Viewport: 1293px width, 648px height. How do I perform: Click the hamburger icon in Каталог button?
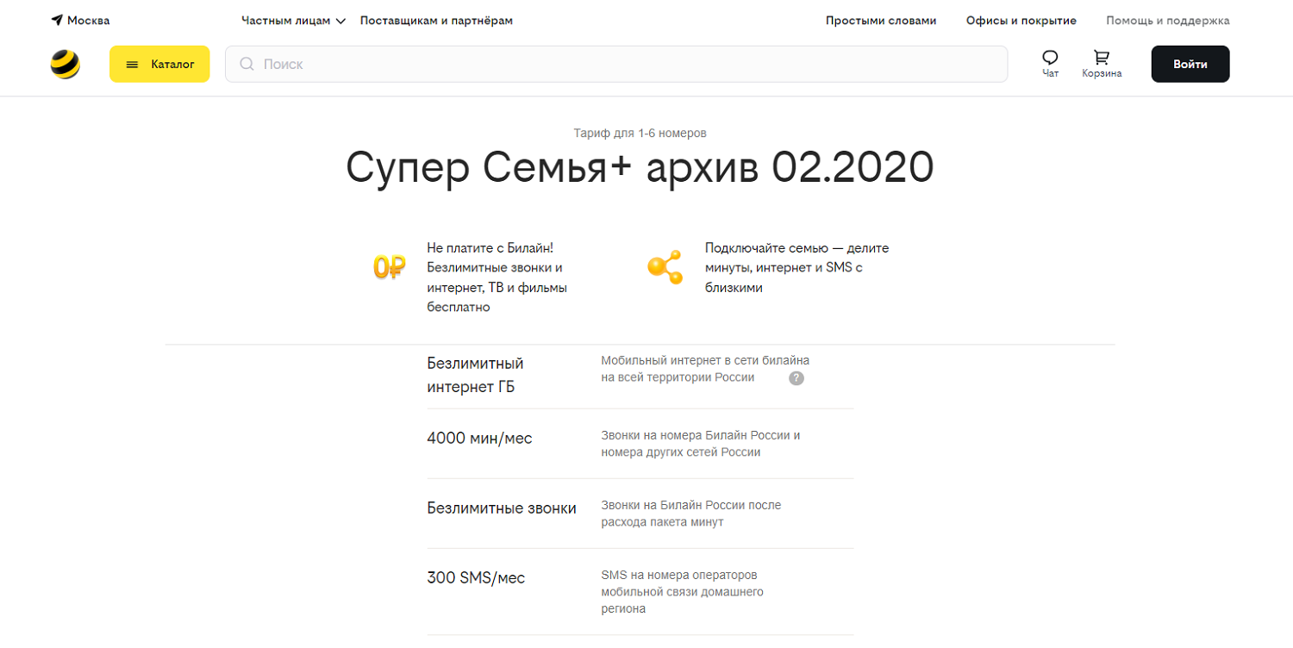[x=132, y=65]
